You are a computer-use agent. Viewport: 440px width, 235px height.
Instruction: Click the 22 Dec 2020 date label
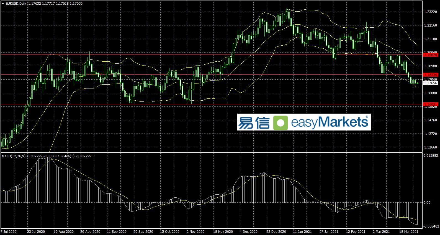point(276,232)
